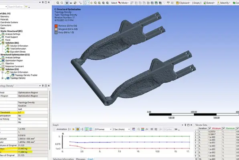239x160 pixels.
Task: Click the Iteration column header in Tabular Data
Action: point(203,128)
